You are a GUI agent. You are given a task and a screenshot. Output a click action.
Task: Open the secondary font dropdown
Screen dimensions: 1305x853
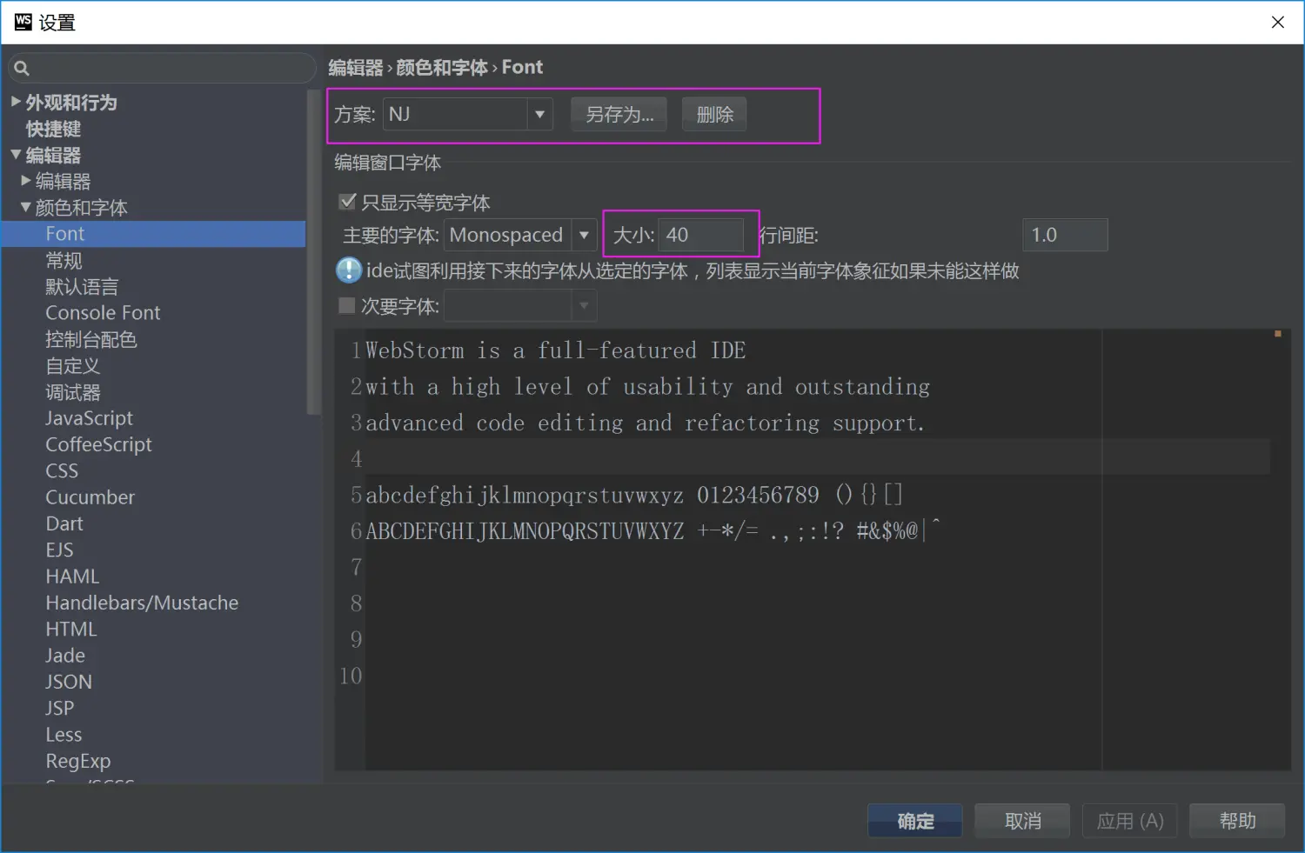[x=584, y=305]
